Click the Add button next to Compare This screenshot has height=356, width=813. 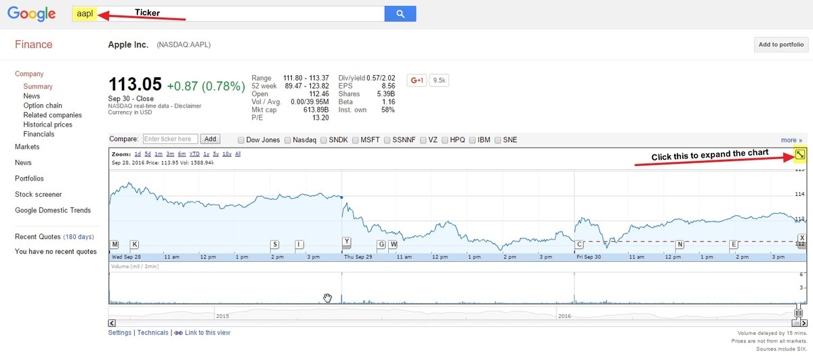pyautogui.click(x=211, y=139)
